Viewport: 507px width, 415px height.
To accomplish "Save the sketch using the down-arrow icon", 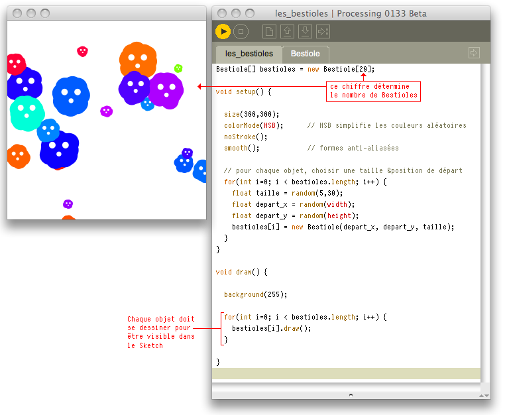I will [305, 31].
